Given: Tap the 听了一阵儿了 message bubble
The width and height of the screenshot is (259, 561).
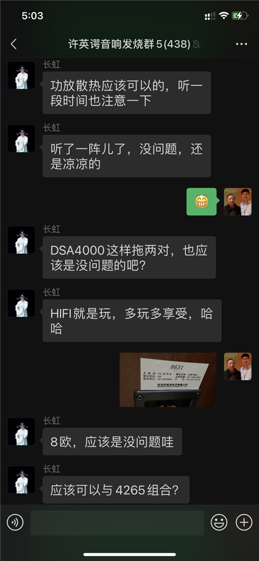Looking at the screenshot, I should click(126, 156).
